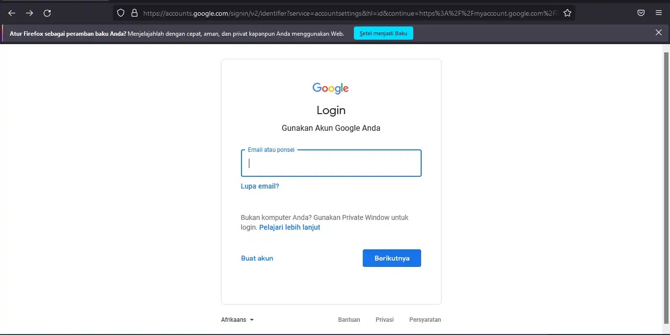The image size is (670, 335).
Task: Go back to the previous page
Action: 12,13
